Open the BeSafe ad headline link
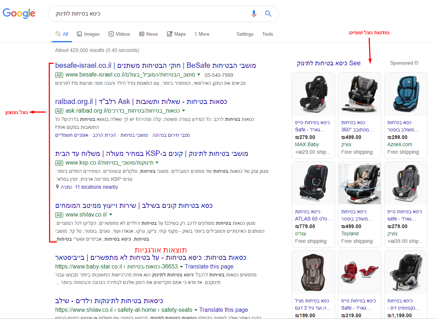Viewport: 435px width, 319px height. coord(155,65)
